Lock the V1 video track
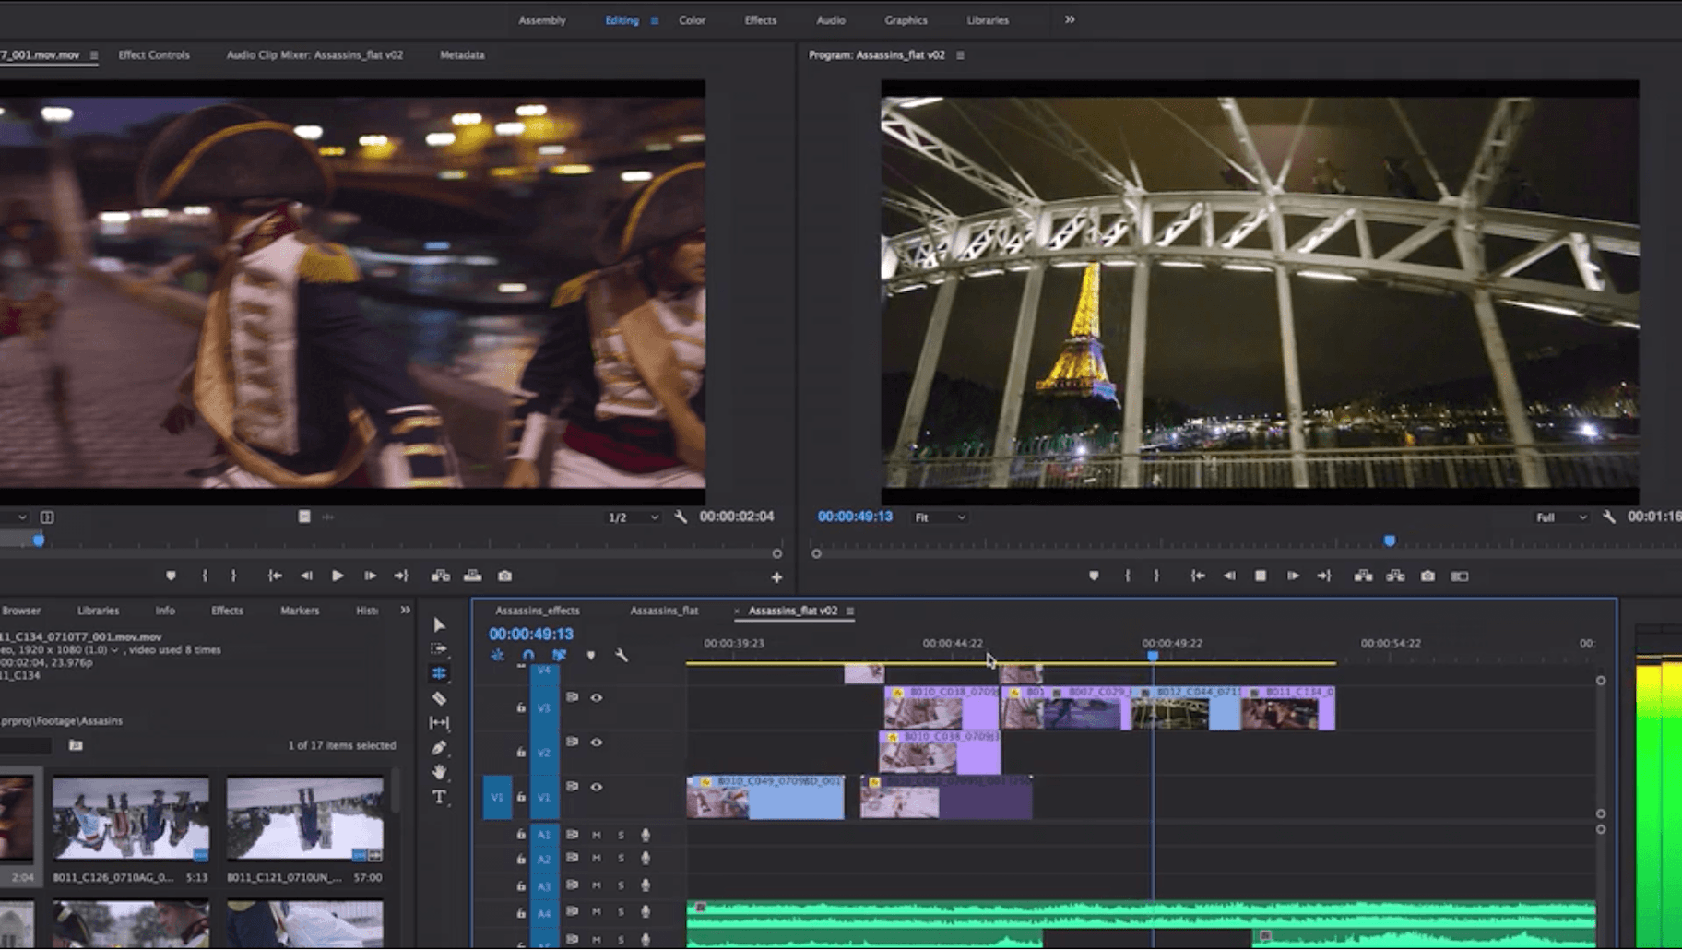This screenshot has height=950, width=1682. pos(521,798)
